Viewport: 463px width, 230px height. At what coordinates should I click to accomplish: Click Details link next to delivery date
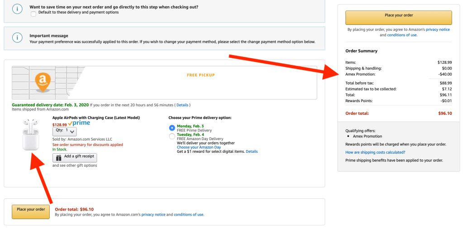click(182, 105)
